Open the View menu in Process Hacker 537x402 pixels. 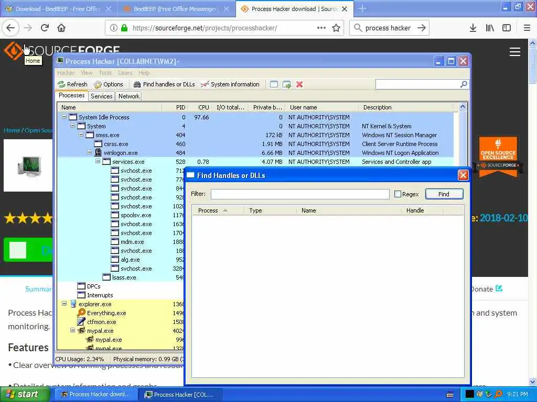click(87, 73)
